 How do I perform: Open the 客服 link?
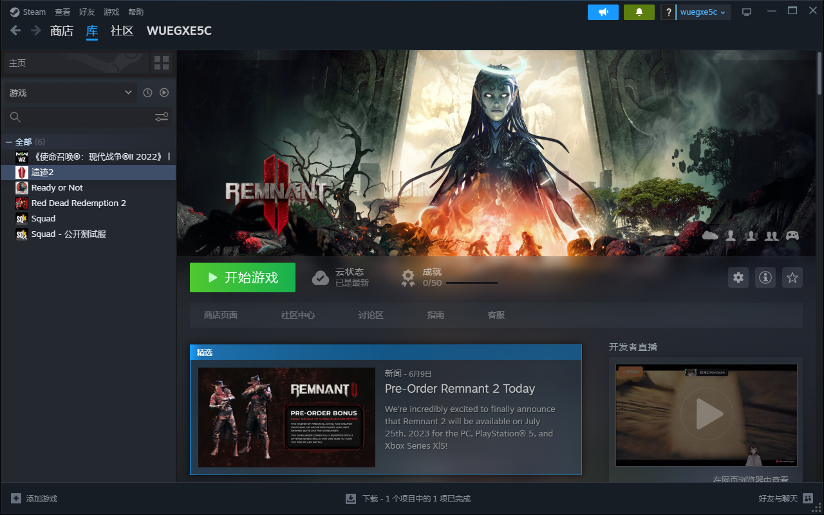click(496, 315)
